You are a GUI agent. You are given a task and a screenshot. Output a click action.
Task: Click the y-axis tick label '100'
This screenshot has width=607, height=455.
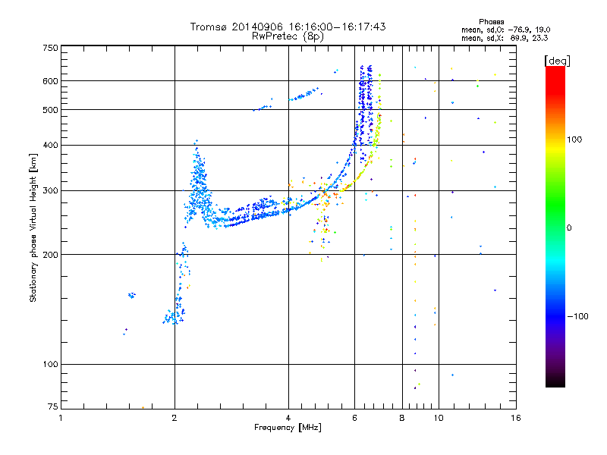tap(50, 365)
